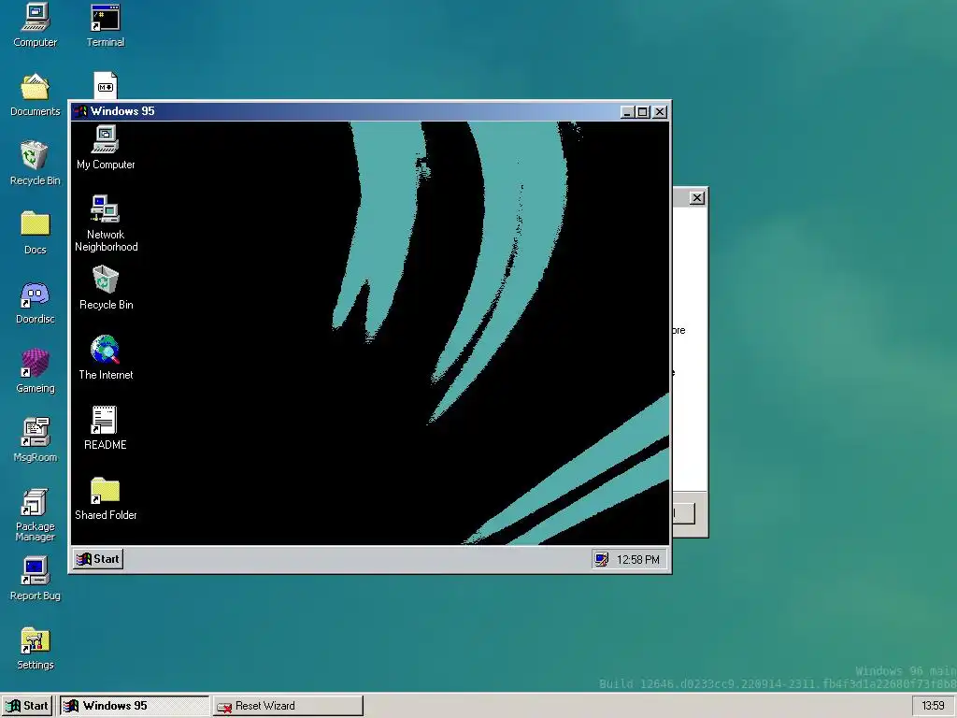
Task: Click the Windows 95 window title bar icon
Action: pos(80,111)
